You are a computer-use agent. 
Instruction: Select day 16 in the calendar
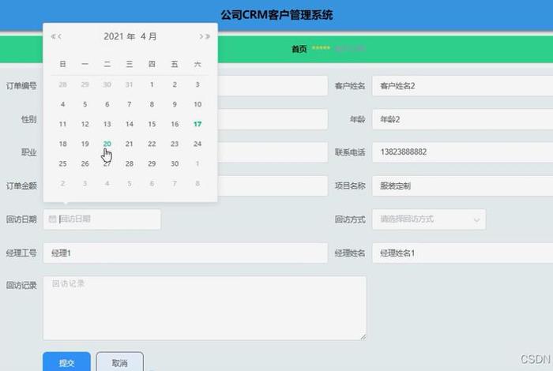175,124
